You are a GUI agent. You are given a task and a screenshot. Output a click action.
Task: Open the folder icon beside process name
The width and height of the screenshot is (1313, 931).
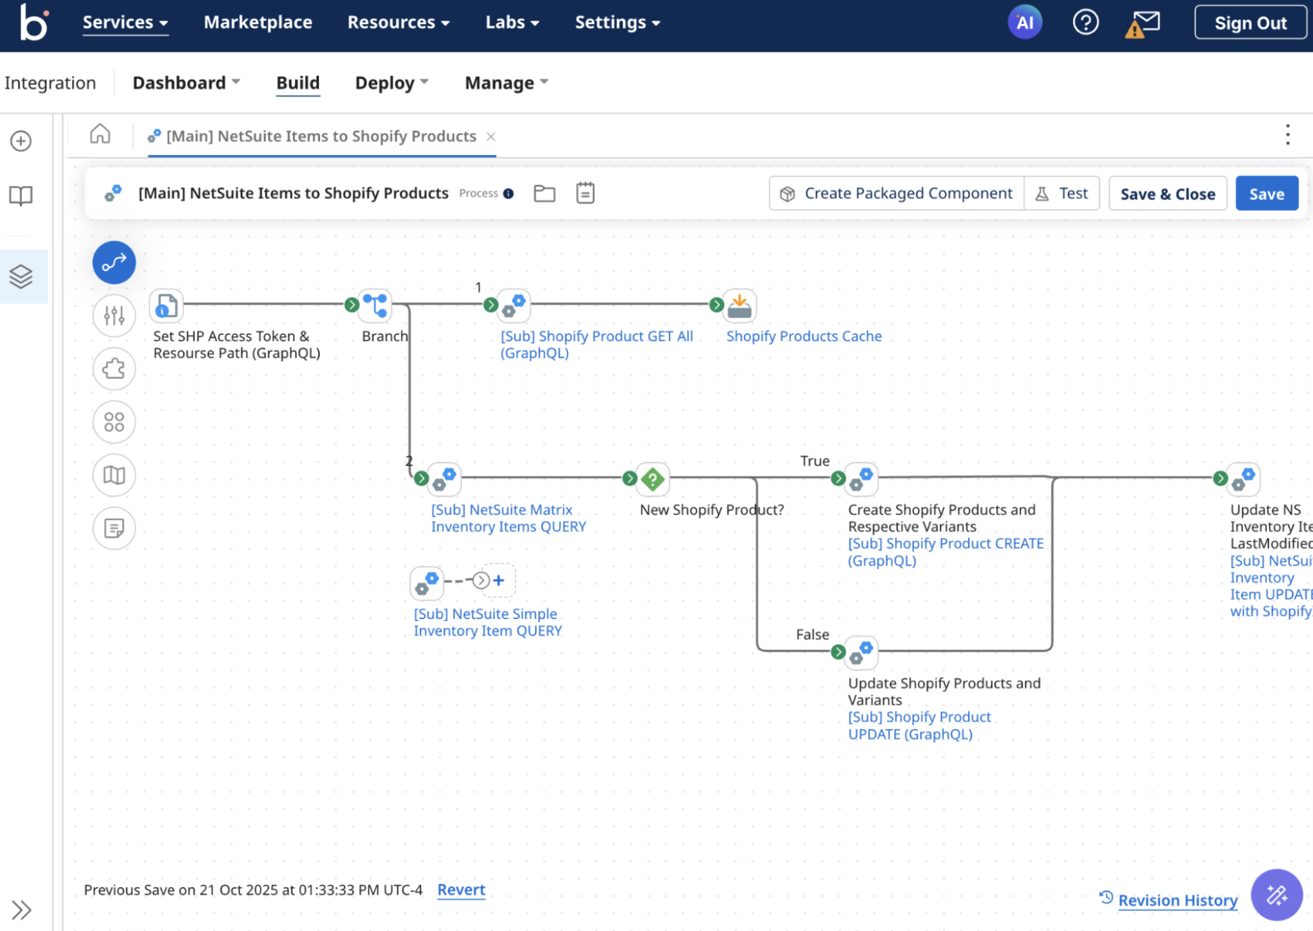[x=544, y=193]
